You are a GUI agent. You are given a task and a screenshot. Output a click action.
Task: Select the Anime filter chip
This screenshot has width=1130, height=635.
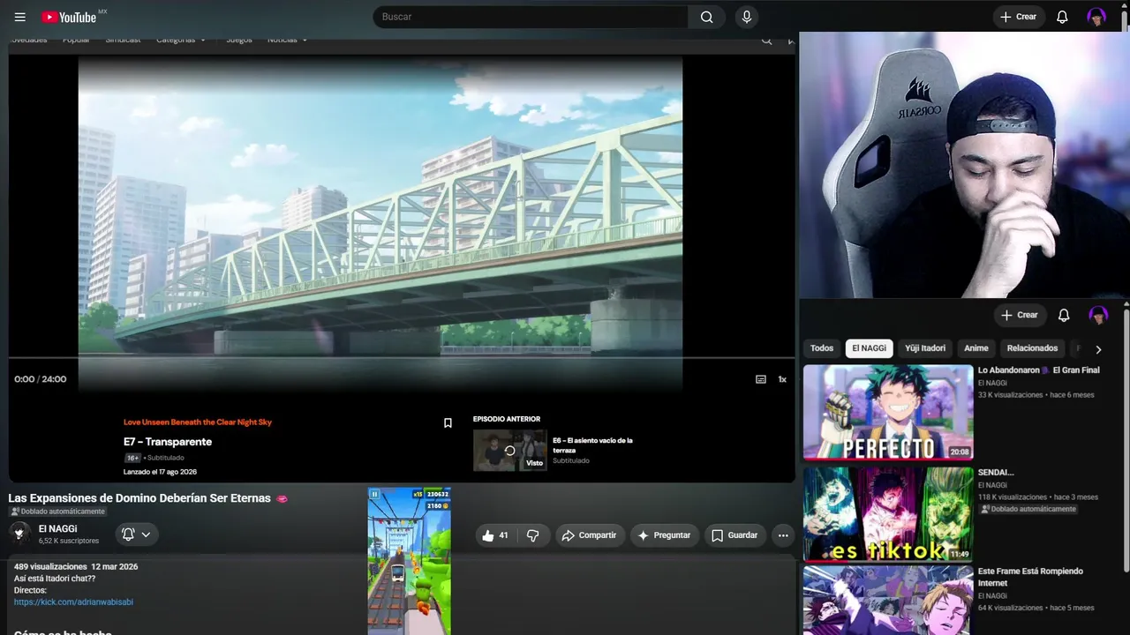point(976,348)
